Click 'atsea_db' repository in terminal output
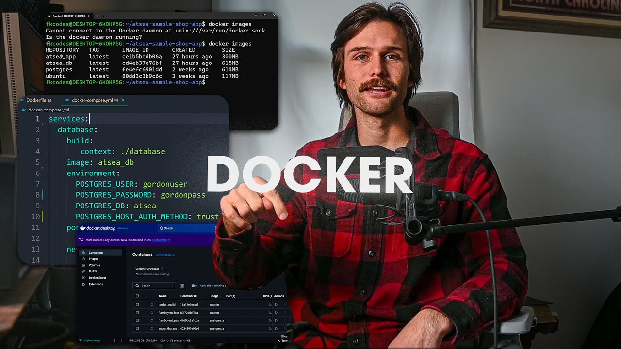 click(59, 63)
